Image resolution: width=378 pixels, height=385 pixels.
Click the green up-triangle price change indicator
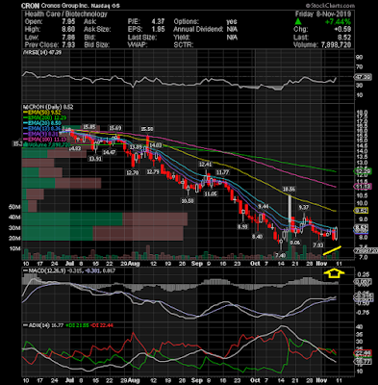point(298,21)
